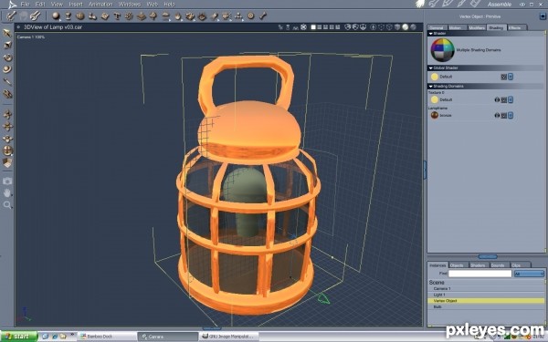Open bronze shader options arrow
Viewport: 548px width, 342px height.
pos(511,115)
